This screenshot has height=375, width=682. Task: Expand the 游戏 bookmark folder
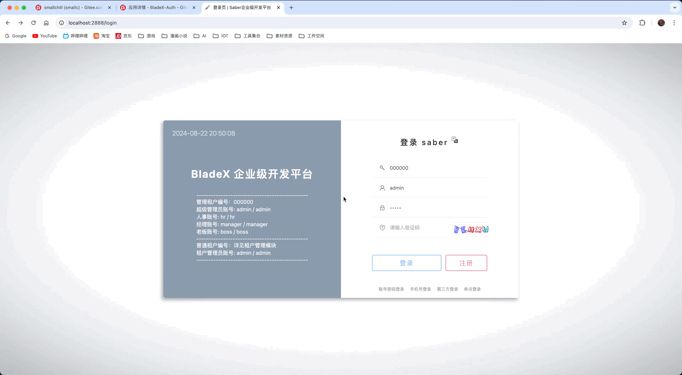click(x=147, y=36)
